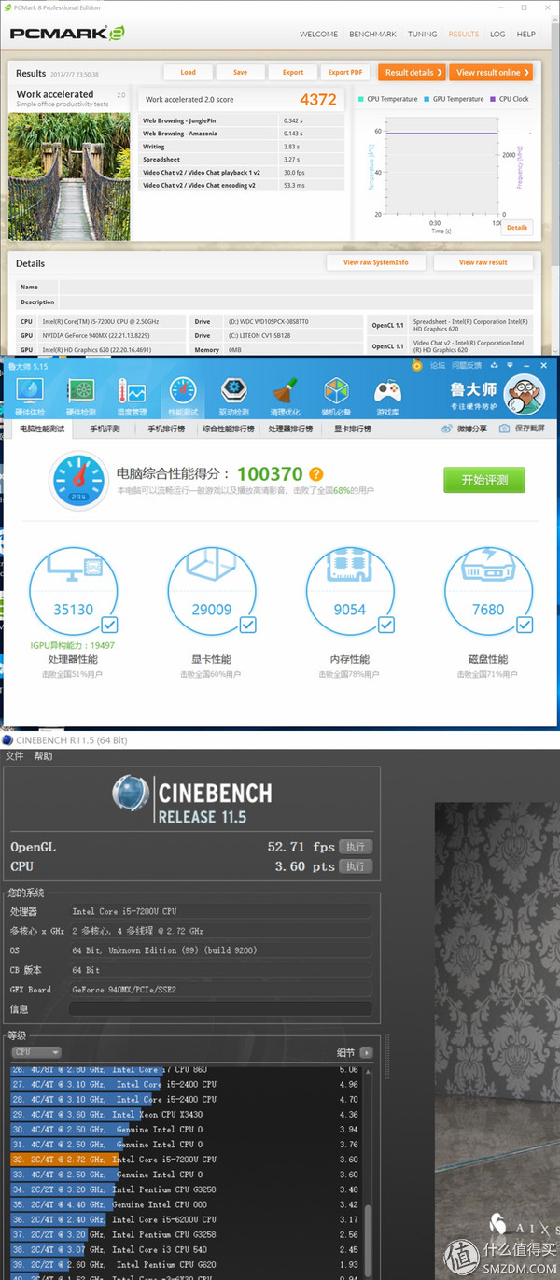Go to PCMark LOG tab
Screen dimensions: 560x1280
pos(497,34)
